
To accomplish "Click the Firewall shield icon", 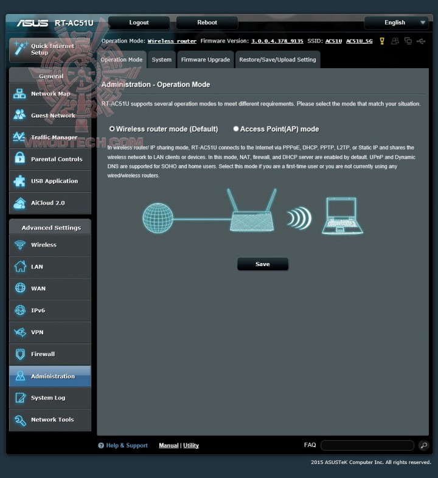I will pyautogui.click(x=20, y=354).
